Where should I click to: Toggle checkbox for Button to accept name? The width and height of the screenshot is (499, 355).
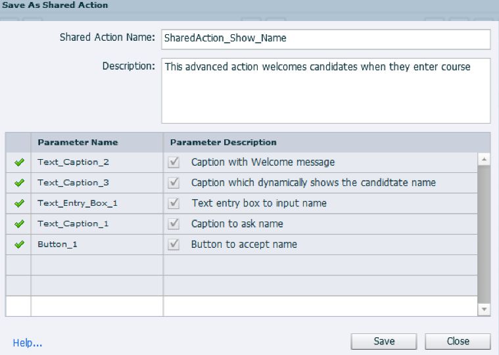point(174,244)
